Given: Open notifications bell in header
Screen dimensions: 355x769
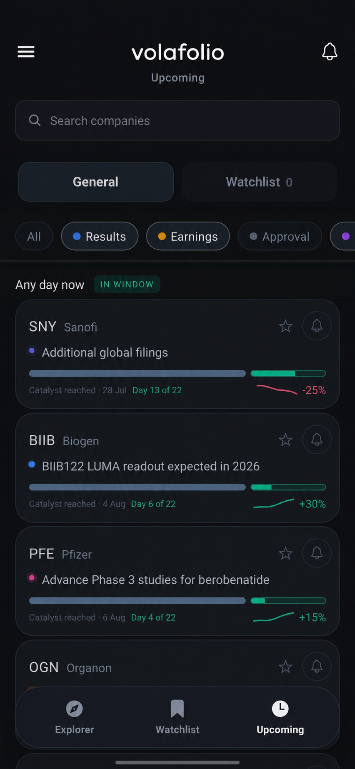Looking at the screenshot, I should (x=330, y=52).
